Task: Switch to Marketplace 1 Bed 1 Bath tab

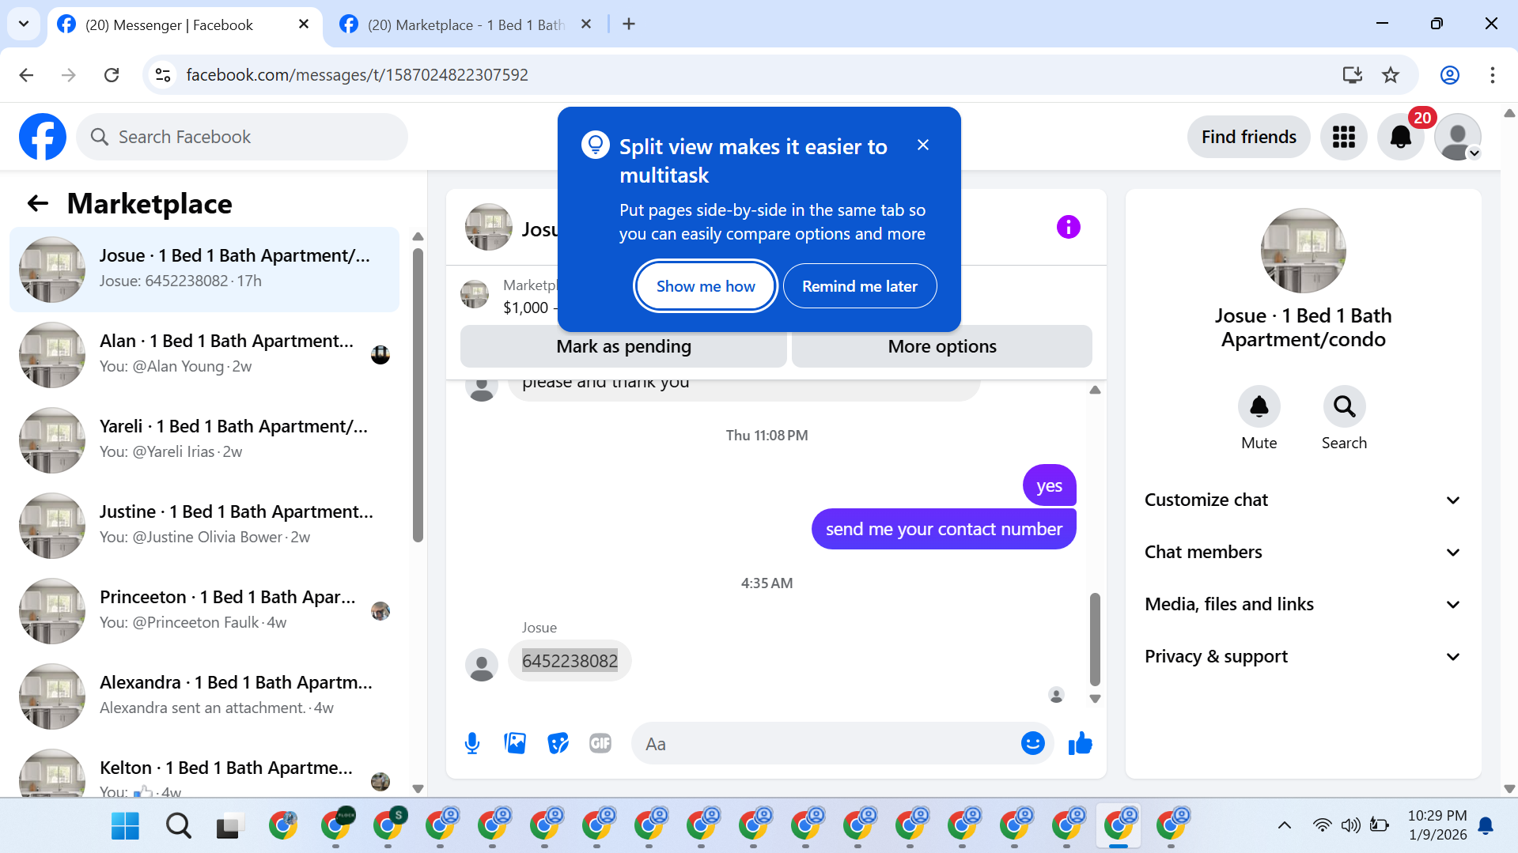Action: [x=467, y=25]
